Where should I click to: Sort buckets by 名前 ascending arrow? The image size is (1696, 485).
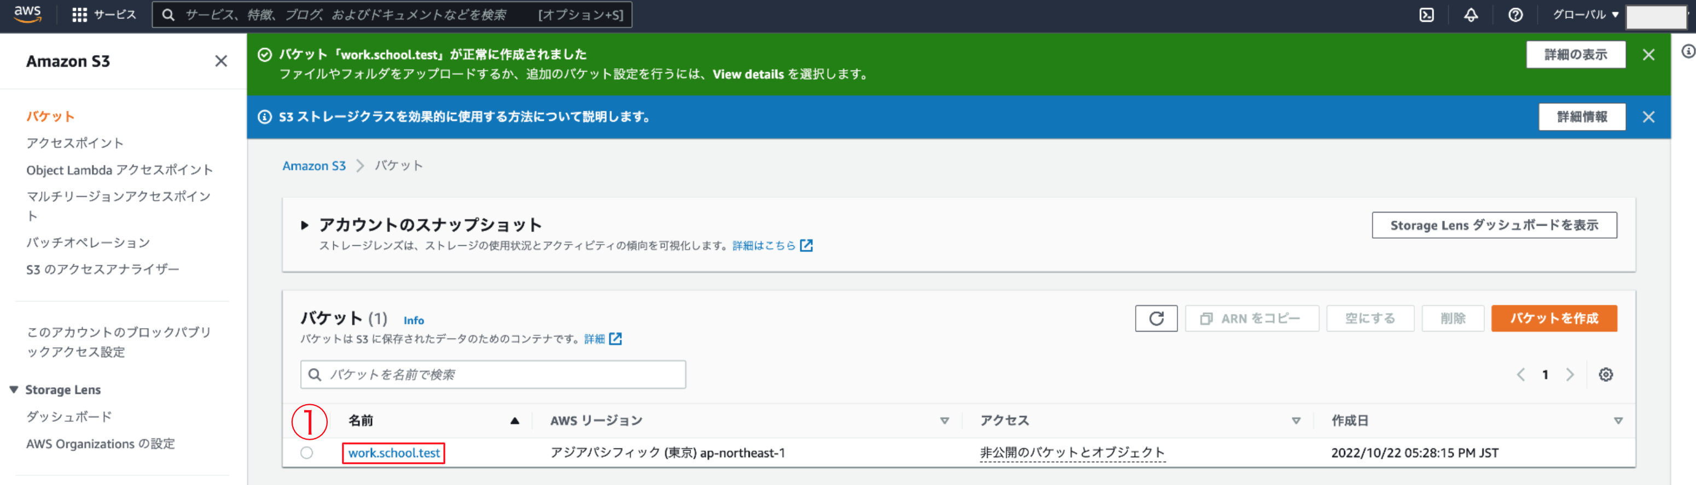click(515, 421)
